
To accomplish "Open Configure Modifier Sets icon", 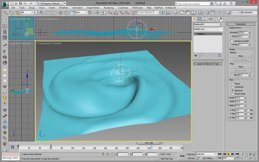I will coord(219,56).
